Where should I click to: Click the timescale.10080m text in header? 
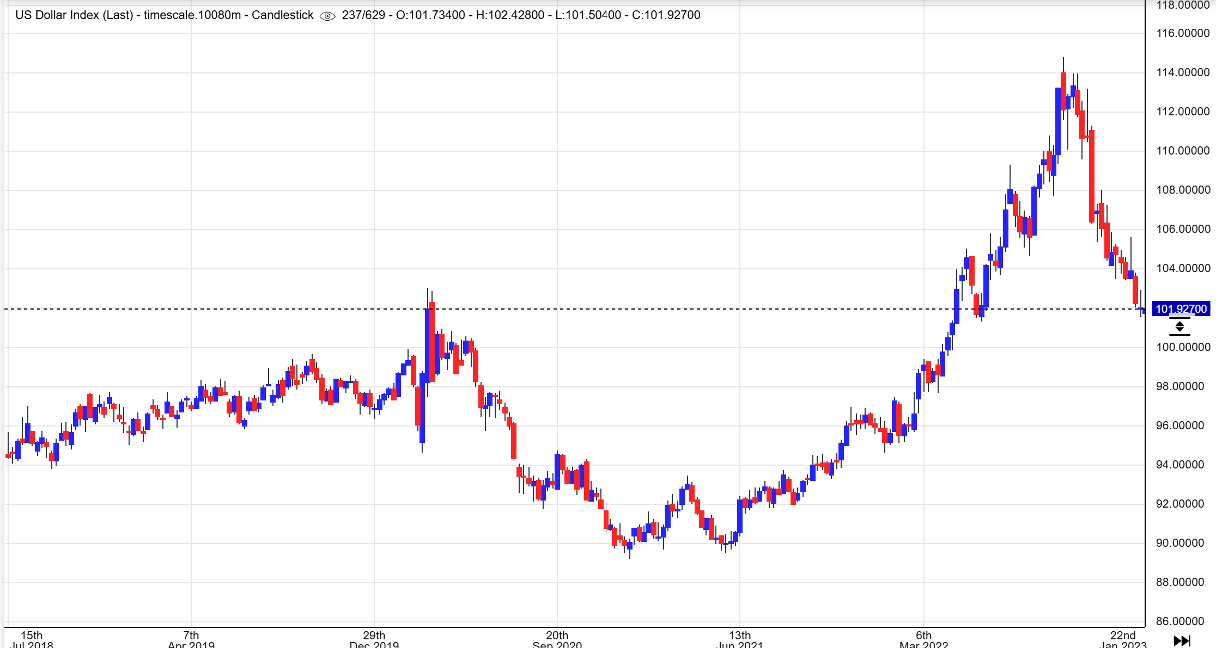coord(192,15)
